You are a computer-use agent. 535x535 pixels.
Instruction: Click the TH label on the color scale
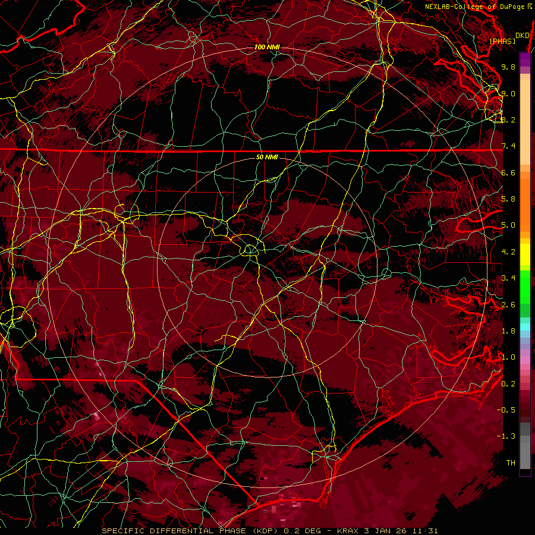click(x=511, y=463)
